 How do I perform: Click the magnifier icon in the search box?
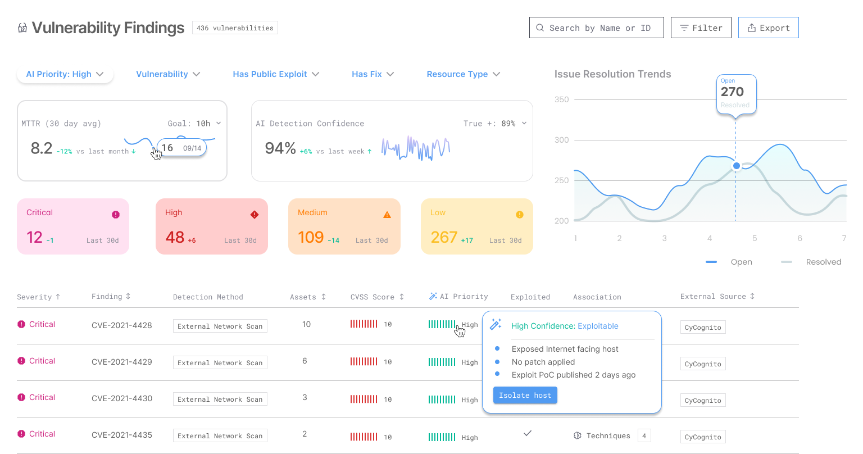540,28
